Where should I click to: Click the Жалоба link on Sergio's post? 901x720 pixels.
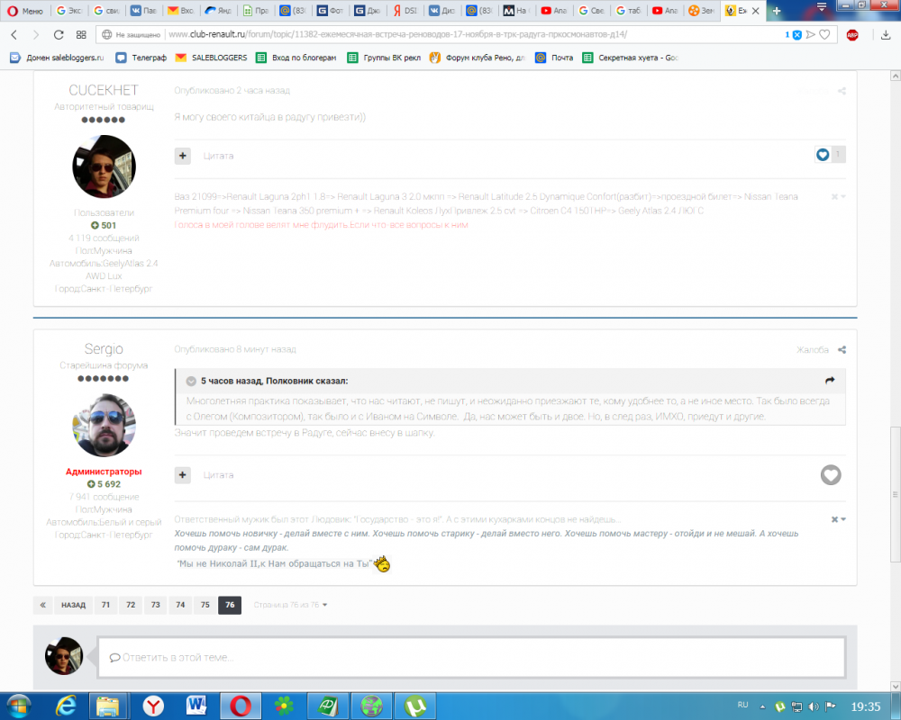click(x=813, y=350)
